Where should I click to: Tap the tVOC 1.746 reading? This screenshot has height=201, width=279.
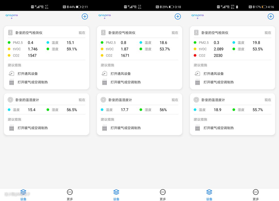pos(33,49)
